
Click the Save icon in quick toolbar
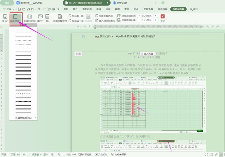pos(28,9)
